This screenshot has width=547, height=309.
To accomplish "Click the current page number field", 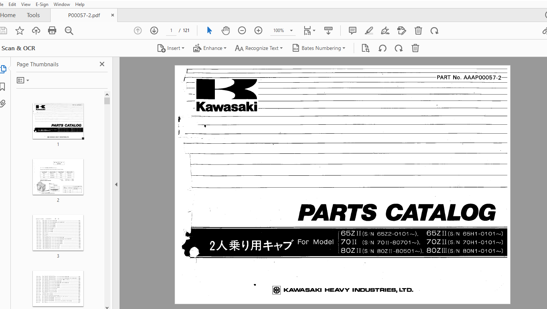I will coord(171,31).
